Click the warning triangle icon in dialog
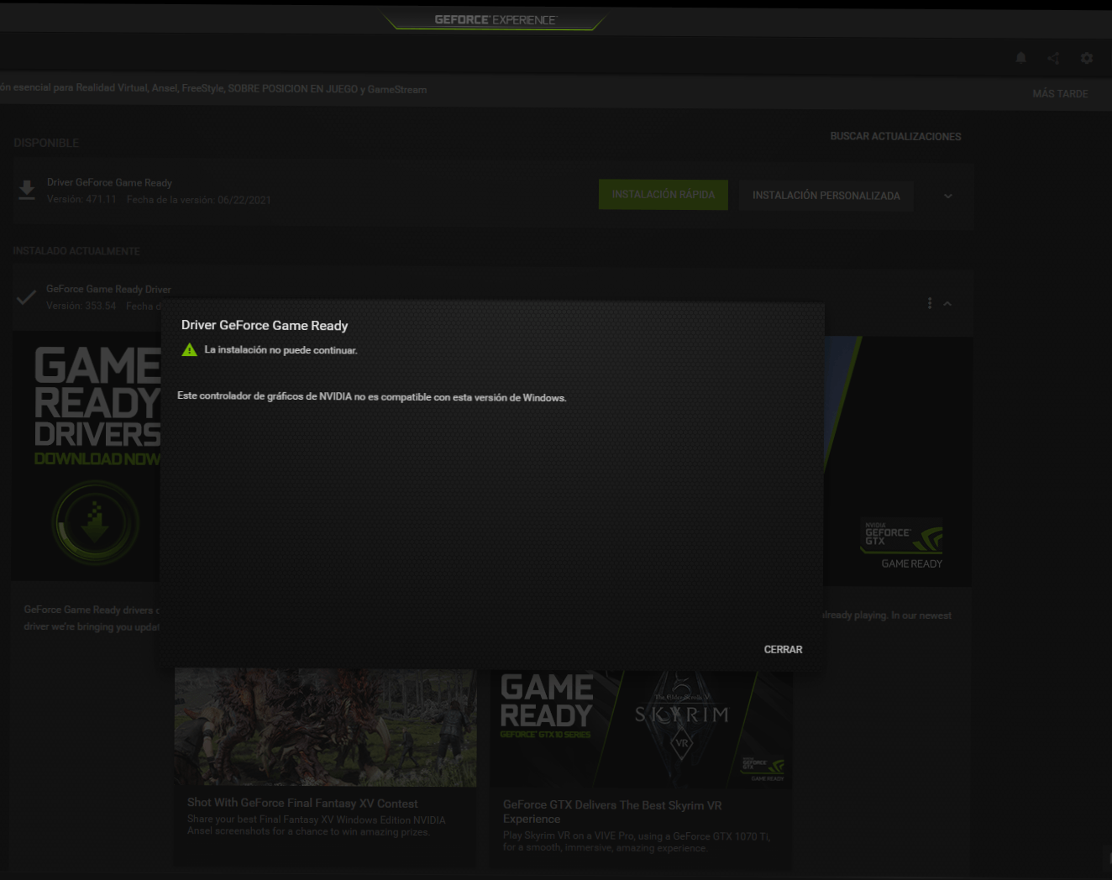This screenshot has height=880, width=1112. point(190,349)
